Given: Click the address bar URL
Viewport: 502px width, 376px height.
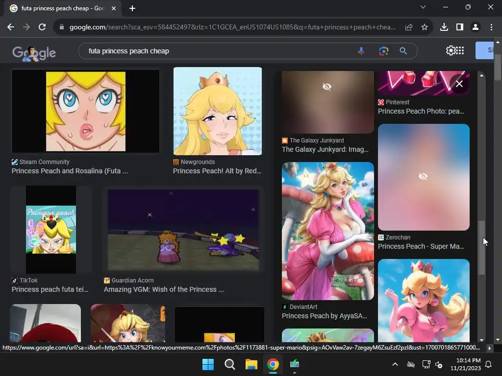Looking at the screenshot, I should [232, 27].
